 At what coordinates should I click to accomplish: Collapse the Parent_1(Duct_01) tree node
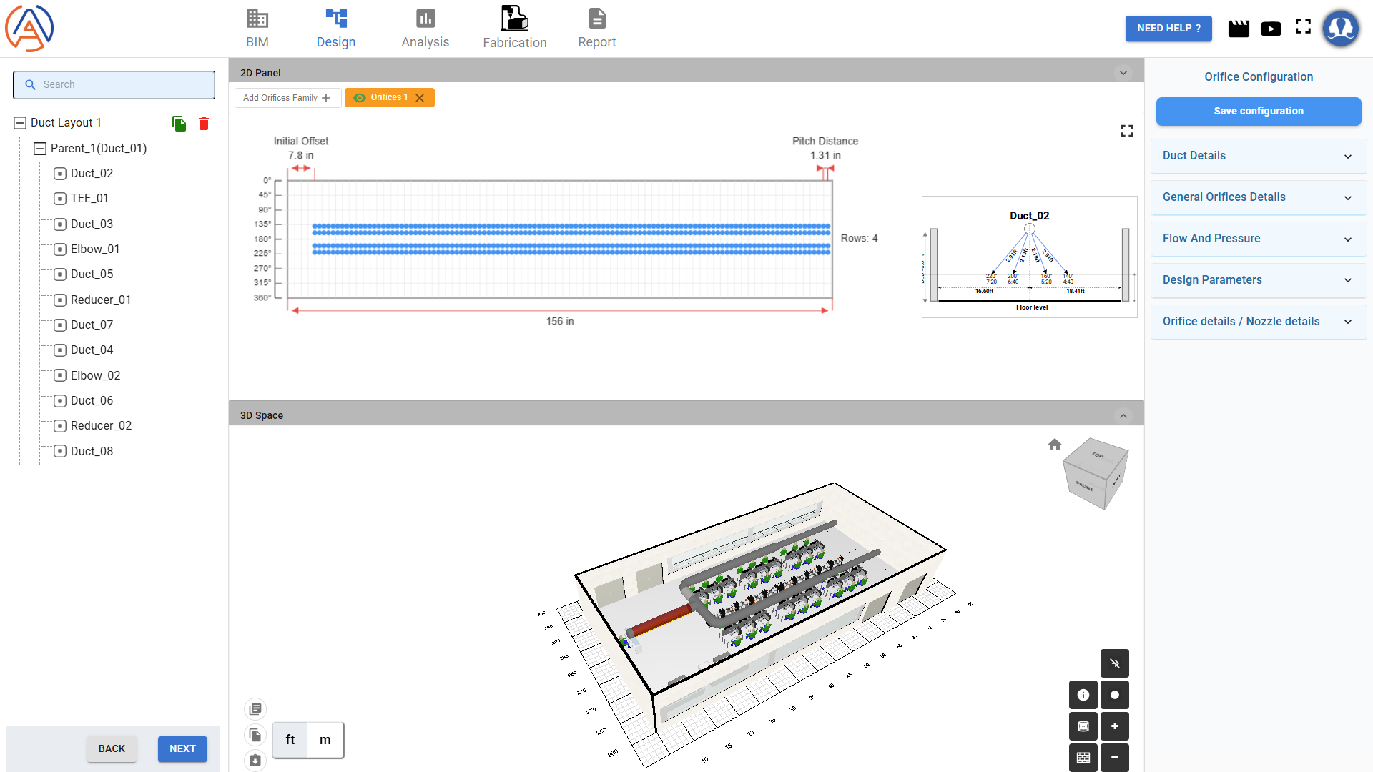pos(40,149)
